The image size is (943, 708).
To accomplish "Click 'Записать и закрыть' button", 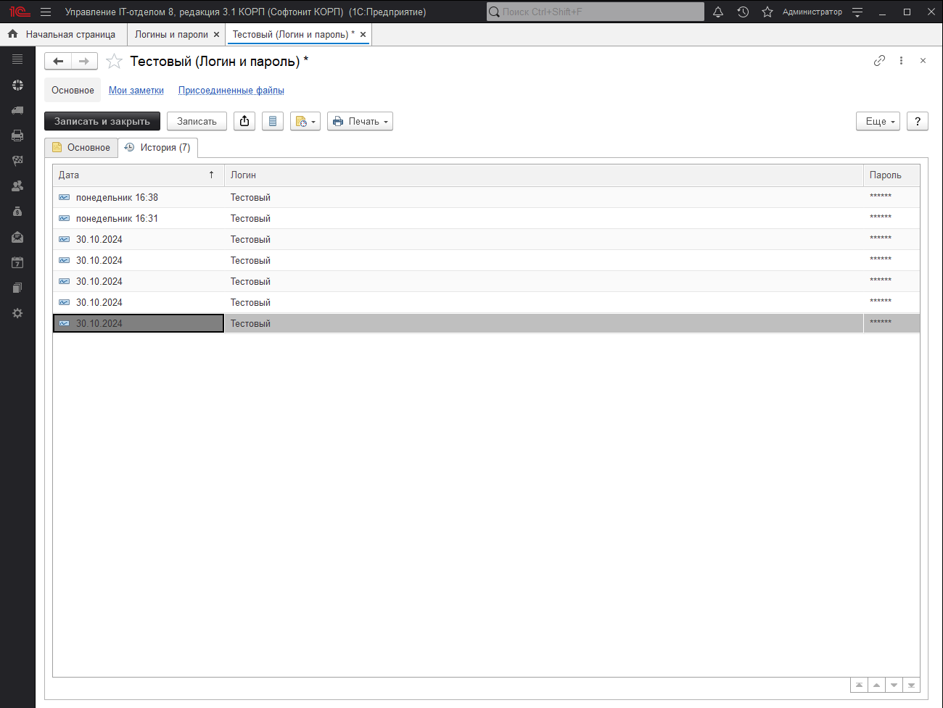I will coord(102,121).
